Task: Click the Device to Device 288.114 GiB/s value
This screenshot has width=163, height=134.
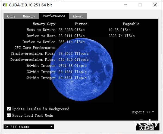Action: point(71,42)
